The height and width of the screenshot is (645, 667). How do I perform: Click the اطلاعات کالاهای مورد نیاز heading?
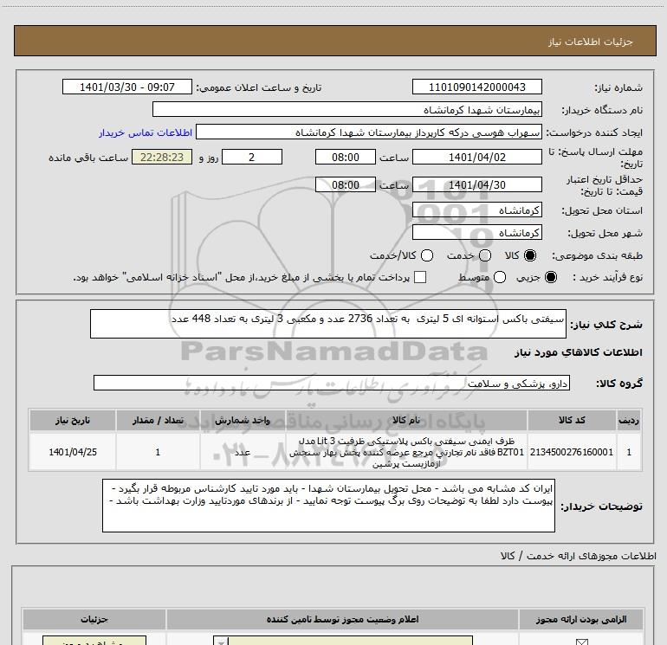578,352
